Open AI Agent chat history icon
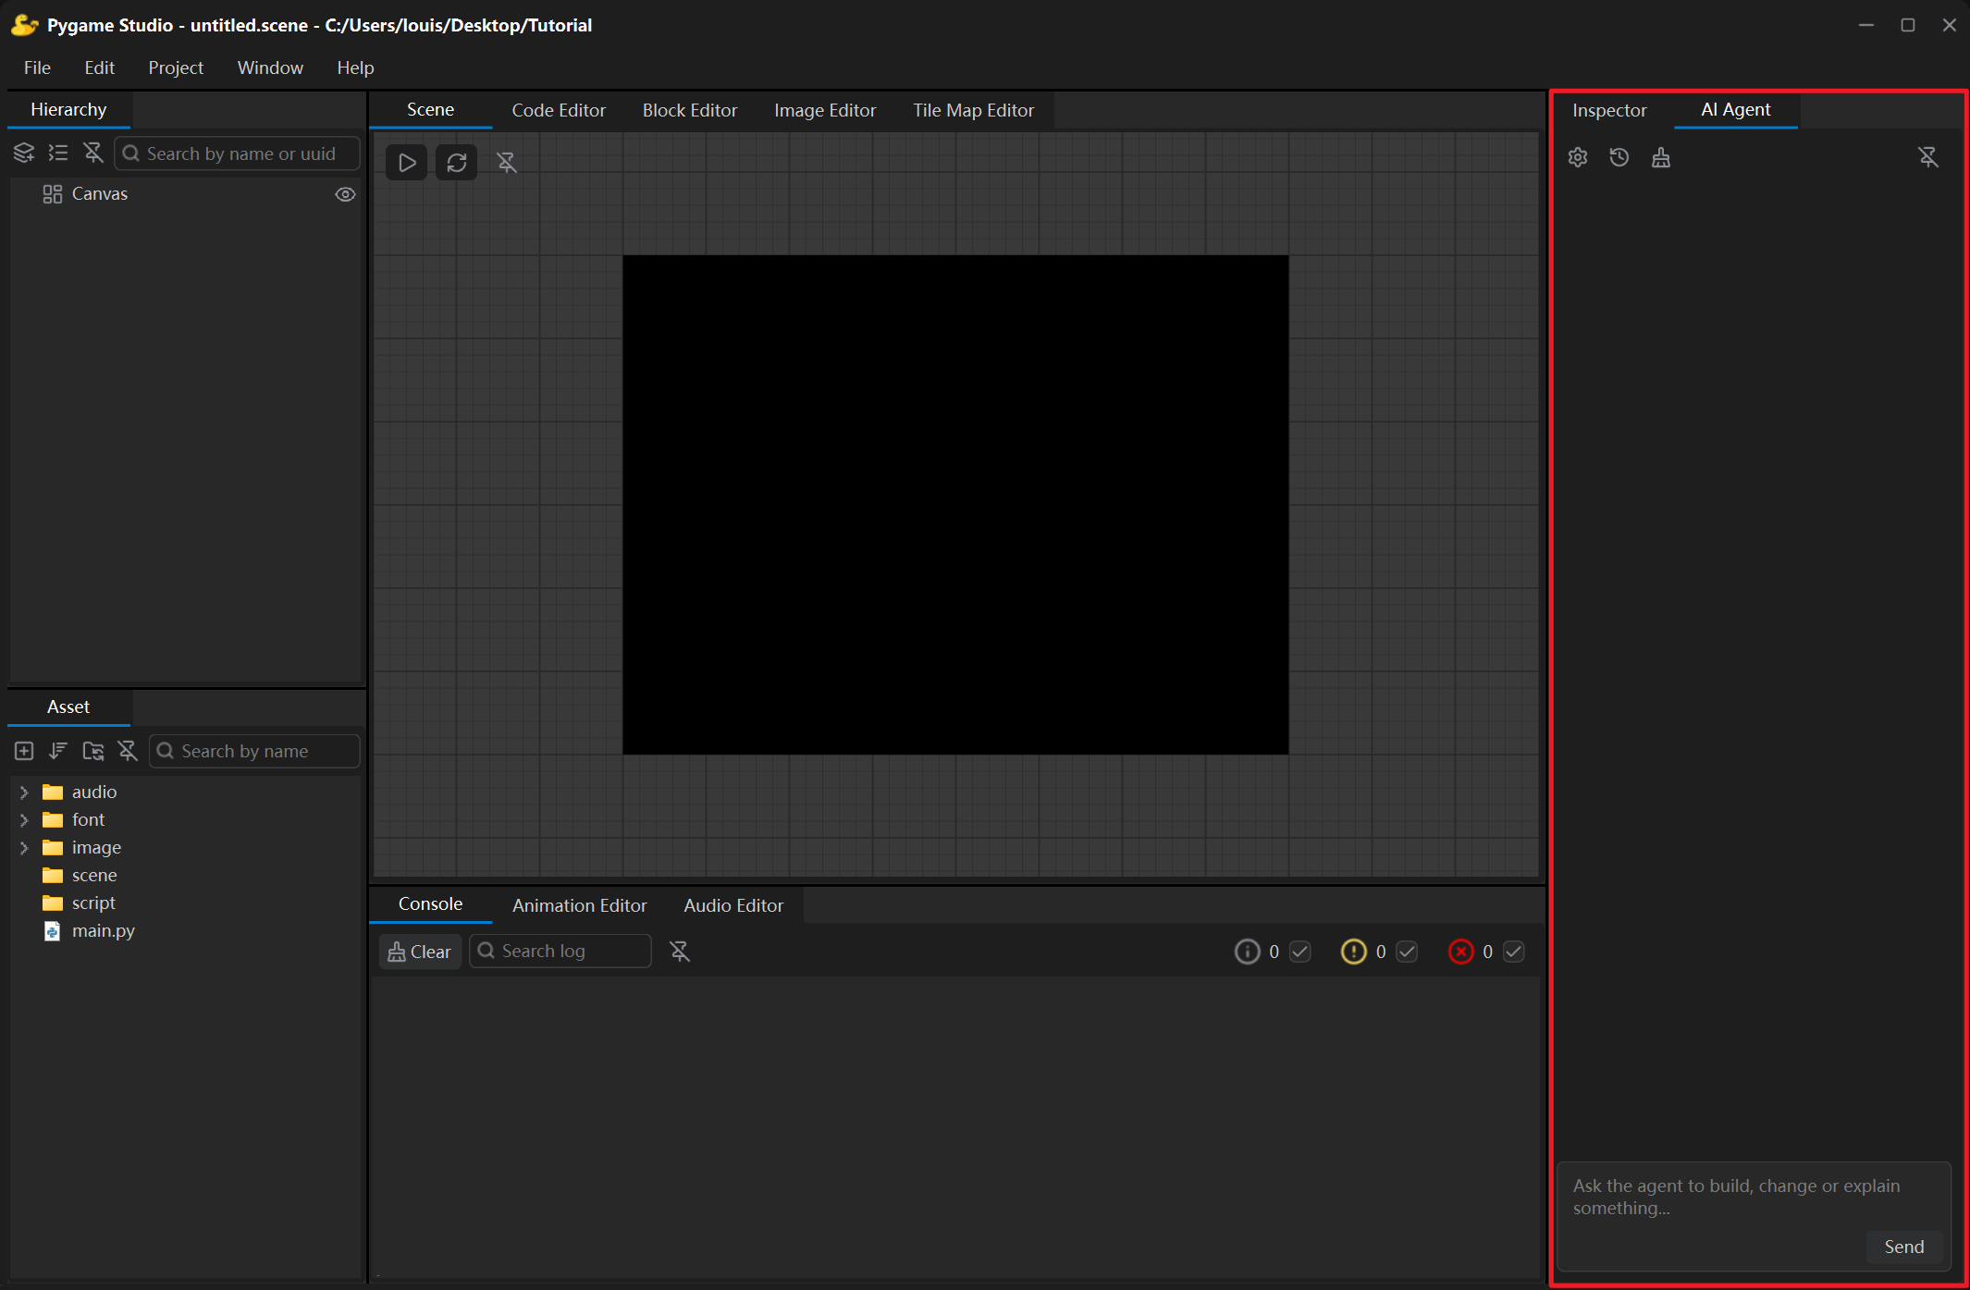This screenshot has height=1290, width=1970. click(1619, 157)
